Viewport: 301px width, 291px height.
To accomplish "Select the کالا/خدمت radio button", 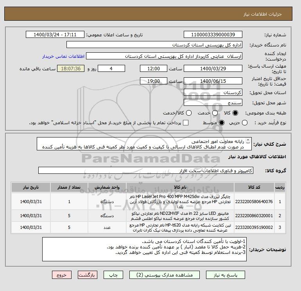I will point(189,113).
